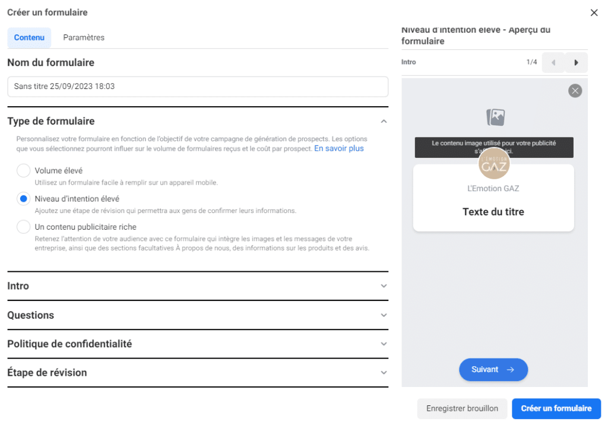Collapse the Type de formulaire section
This screenshot has height=422, width=608.
point(384,120)
